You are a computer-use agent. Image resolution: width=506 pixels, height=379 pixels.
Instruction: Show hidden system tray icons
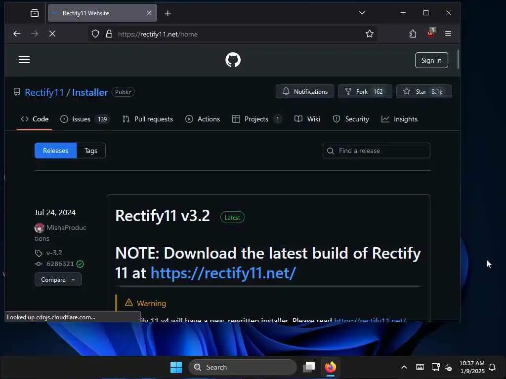point(404,367)
